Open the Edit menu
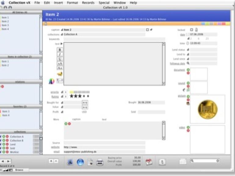Screen dimensions: 235x176 (47, 3)
